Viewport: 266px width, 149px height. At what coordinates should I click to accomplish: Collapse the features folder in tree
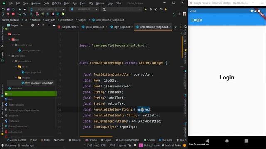(x=6, y=34)
